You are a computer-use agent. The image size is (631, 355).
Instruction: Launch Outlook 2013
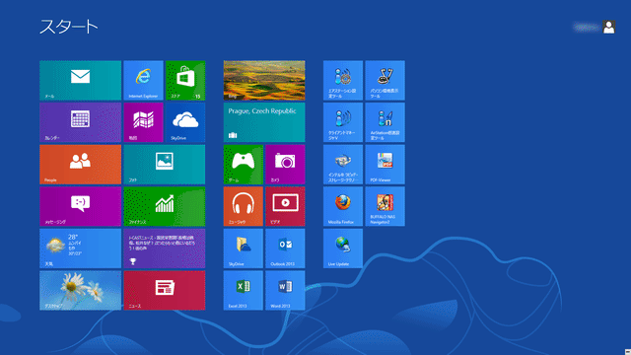point(285,248)
